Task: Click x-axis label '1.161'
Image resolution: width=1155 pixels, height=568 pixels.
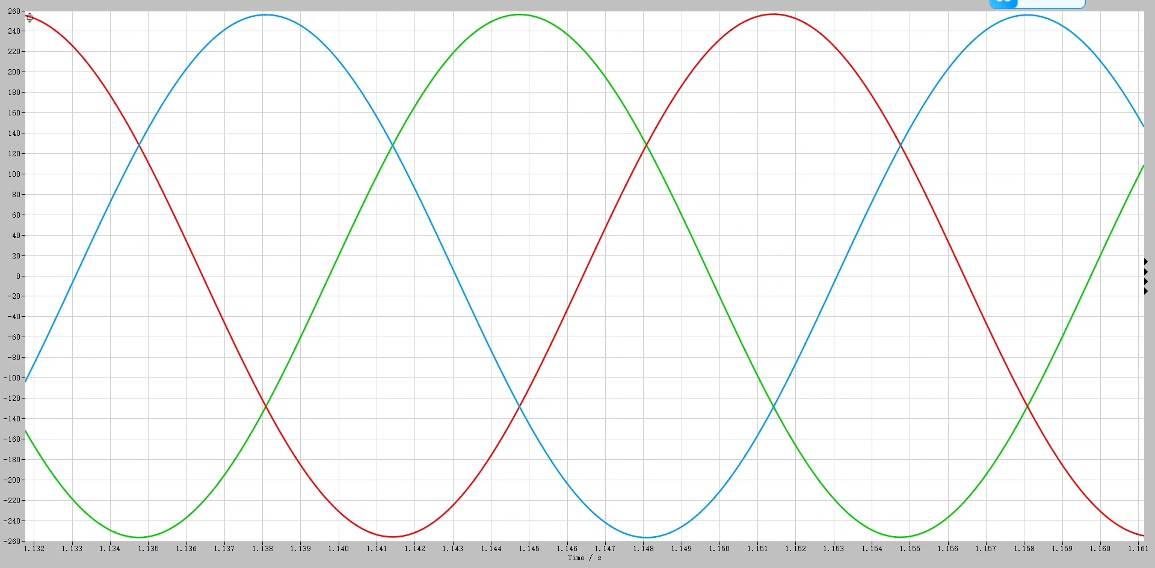Action: [x=1138, y=549]
